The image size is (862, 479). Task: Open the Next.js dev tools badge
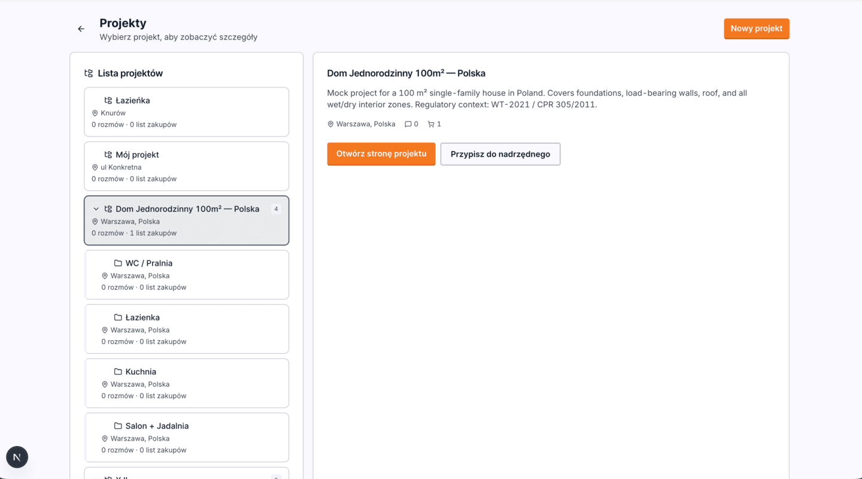click(x=17, y=457)
